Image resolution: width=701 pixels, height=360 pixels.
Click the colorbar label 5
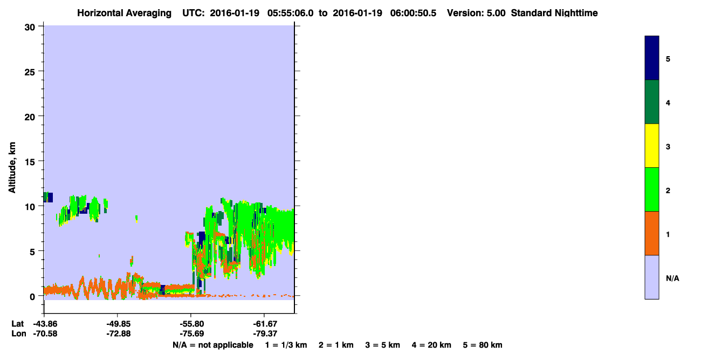[668, 59]
